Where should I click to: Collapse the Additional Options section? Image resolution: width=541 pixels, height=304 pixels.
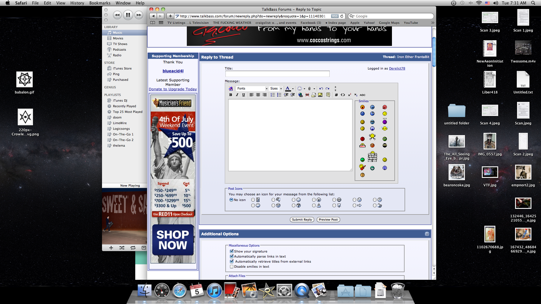[x=427, y=234]
